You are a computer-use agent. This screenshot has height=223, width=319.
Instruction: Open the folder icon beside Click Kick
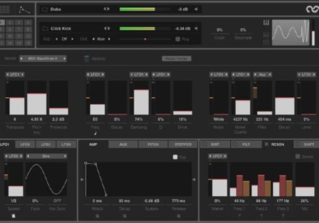pyautogui.click(x=45, y=28)
